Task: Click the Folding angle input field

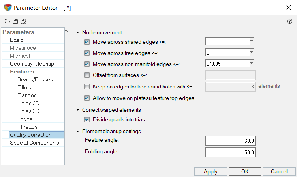Action: click(231, 152)
